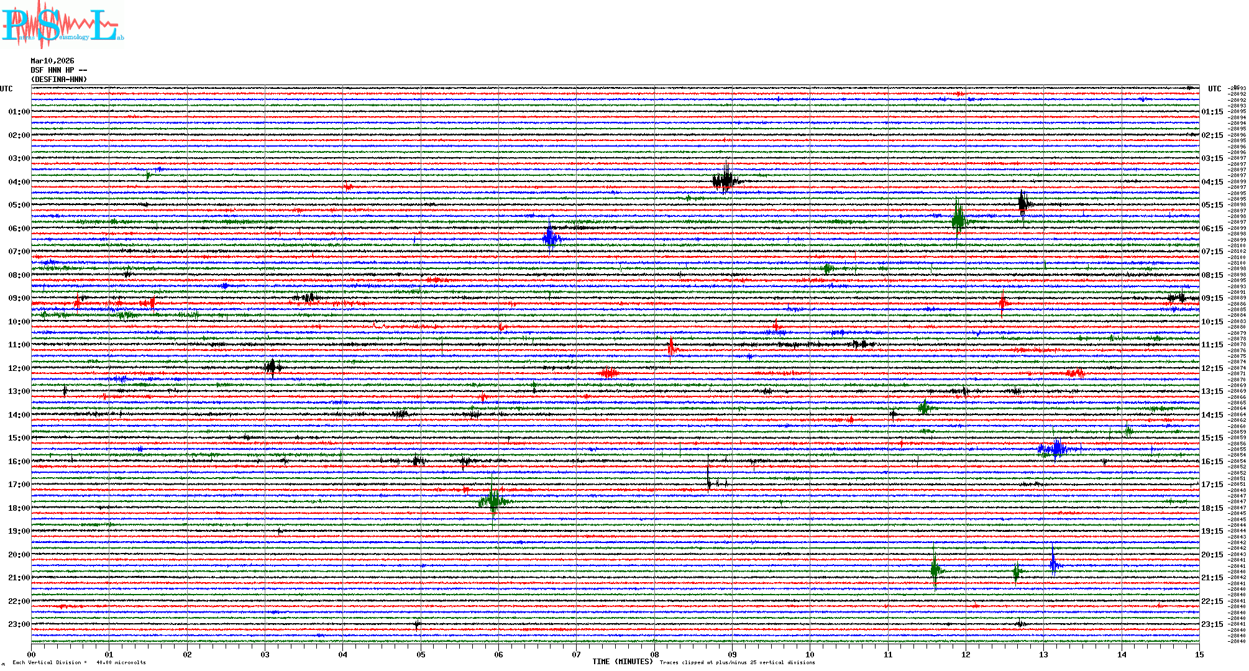Click the DSF HNN HP station label
The width and height of the screenshot is (1249, 671).
[58, 70]
